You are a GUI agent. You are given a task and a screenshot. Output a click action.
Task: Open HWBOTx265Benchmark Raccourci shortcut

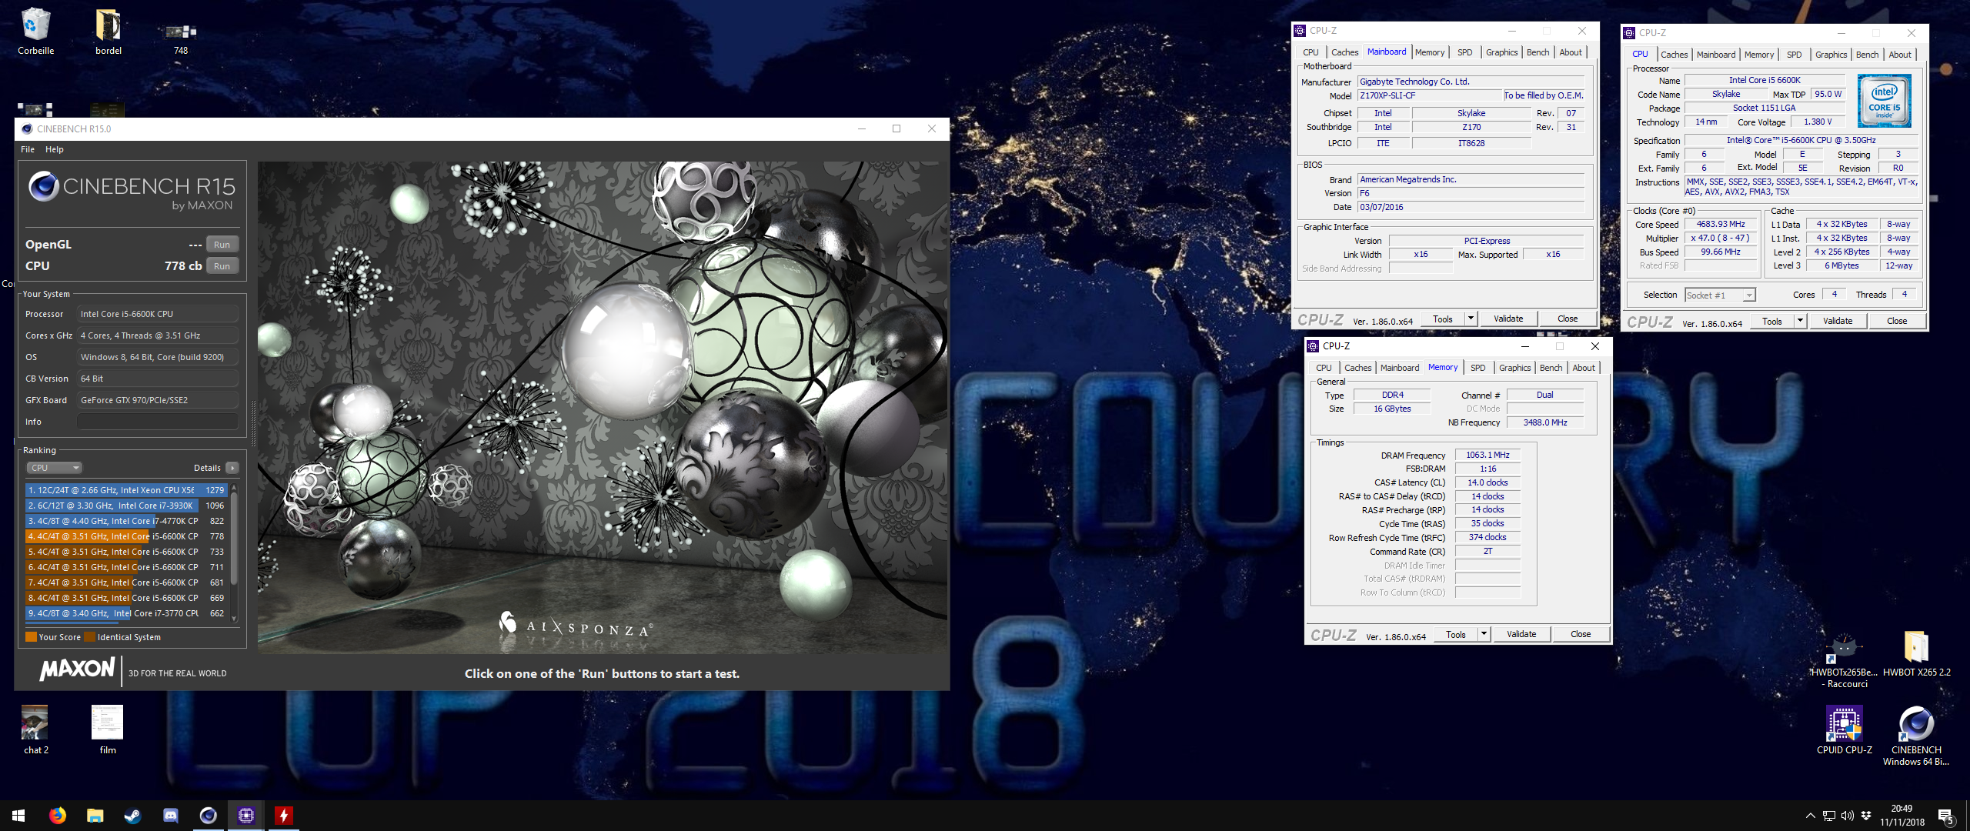click(1845, 659)
